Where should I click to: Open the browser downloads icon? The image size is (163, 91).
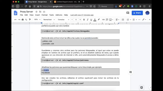[116, 6]
